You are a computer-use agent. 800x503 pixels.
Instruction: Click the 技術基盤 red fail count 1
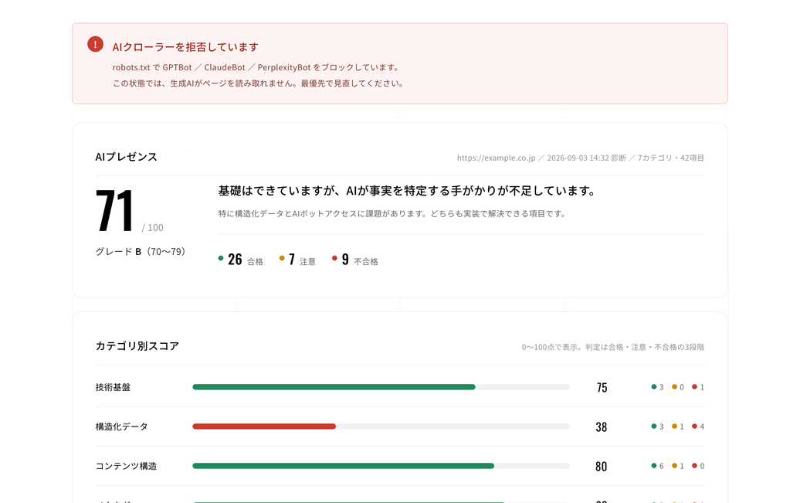[698, 387]
